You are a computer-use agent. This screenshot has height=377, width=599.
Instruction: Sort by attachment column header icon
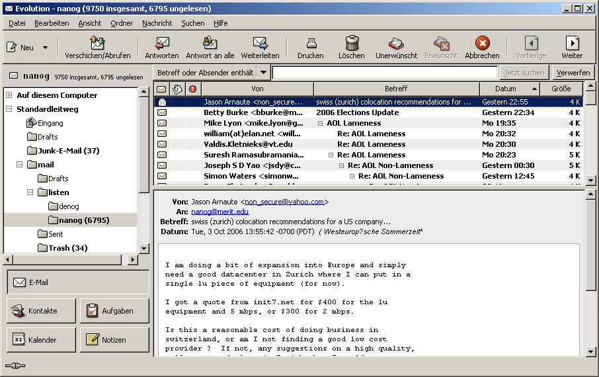(x=177, y=89)
